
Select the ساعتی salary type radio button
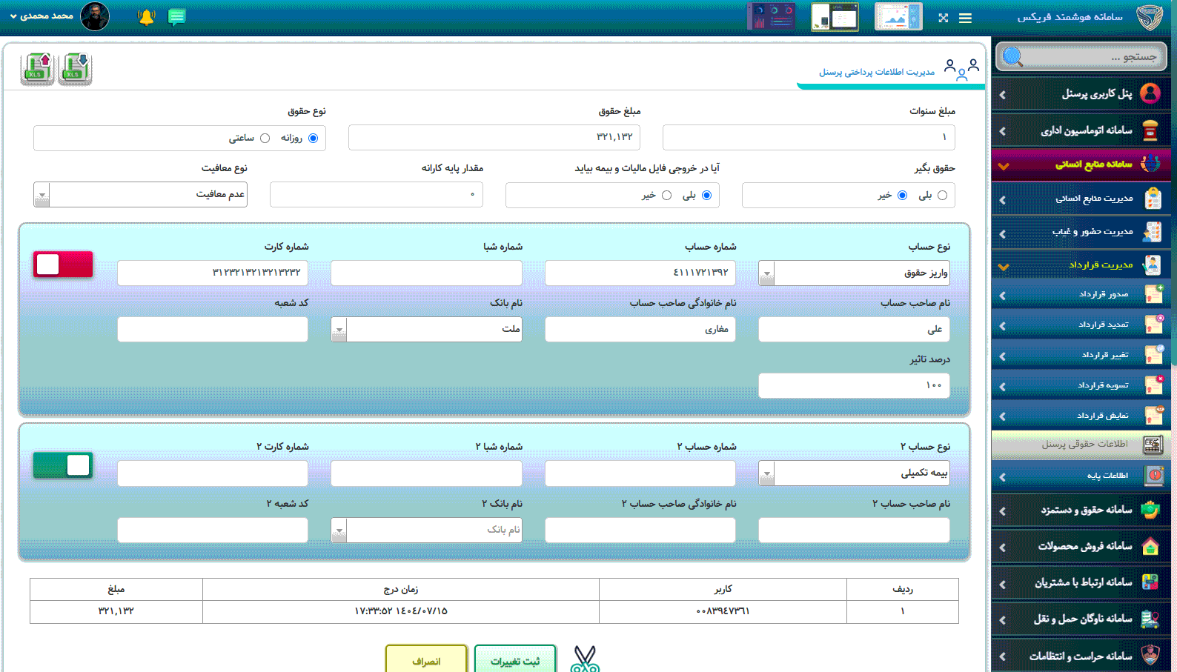point(265,139)
